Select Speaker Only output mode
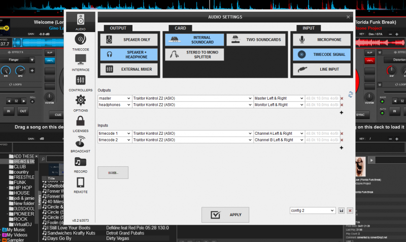The height and width of the screenshot is (242, 406). pos(129,40)
